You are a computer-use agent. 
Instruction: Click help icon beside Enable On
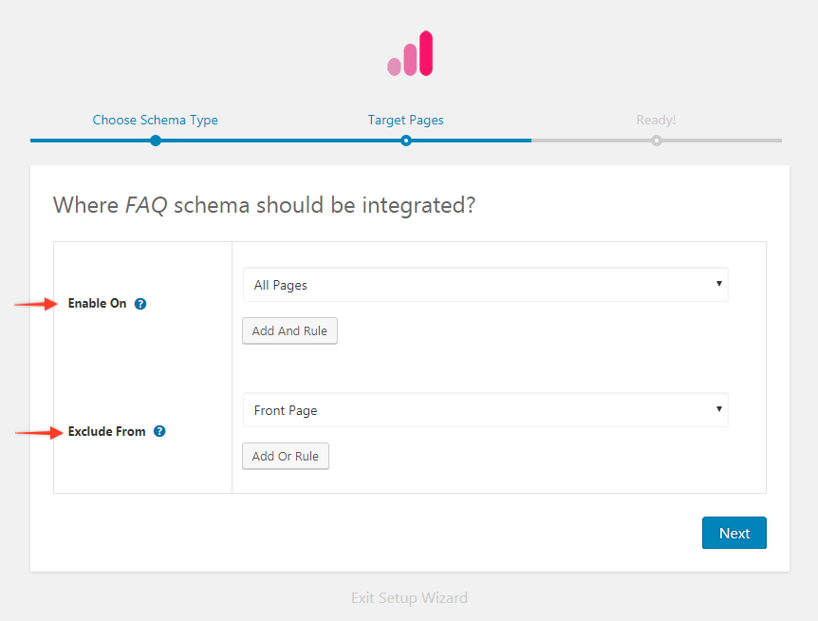[x=140, y=304]
